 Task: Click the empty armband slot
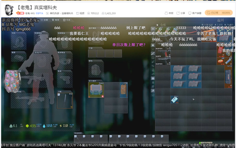19,58
